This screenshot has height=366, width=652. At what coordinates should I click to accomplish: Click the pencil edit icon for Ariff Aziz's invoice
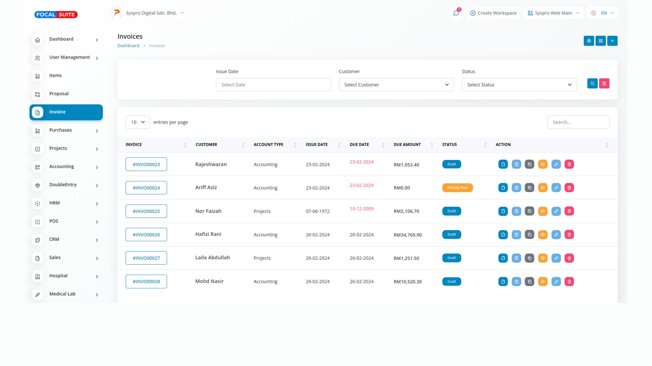556,188
